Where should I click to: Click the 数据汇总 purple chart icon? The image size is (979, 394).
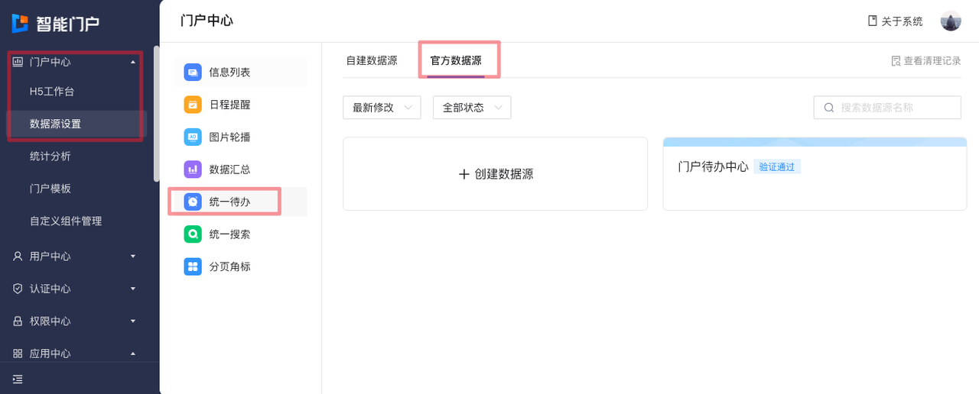193,170
